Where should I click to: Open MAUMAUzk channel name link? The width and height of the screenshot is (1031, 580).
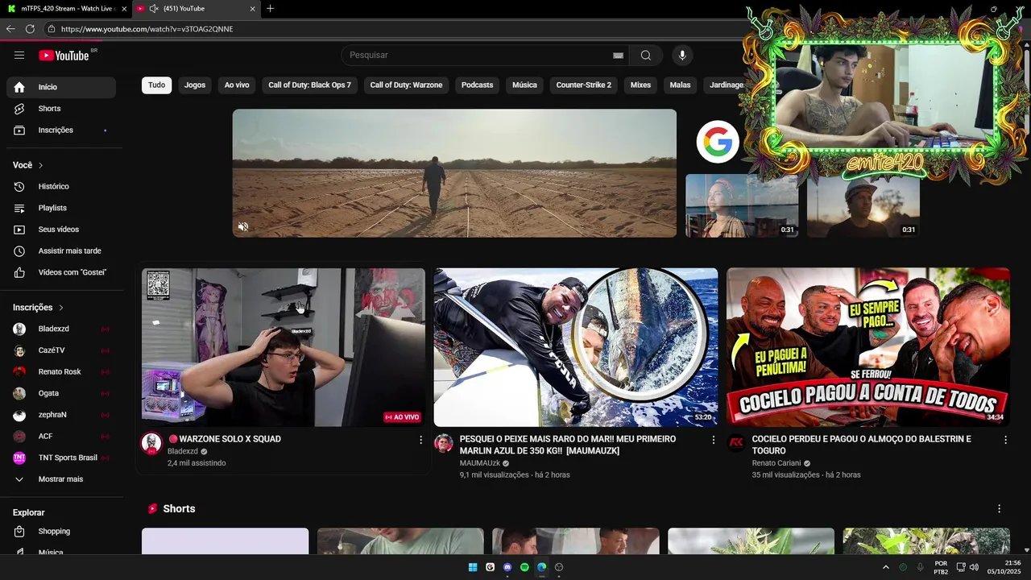click(479, 463)
